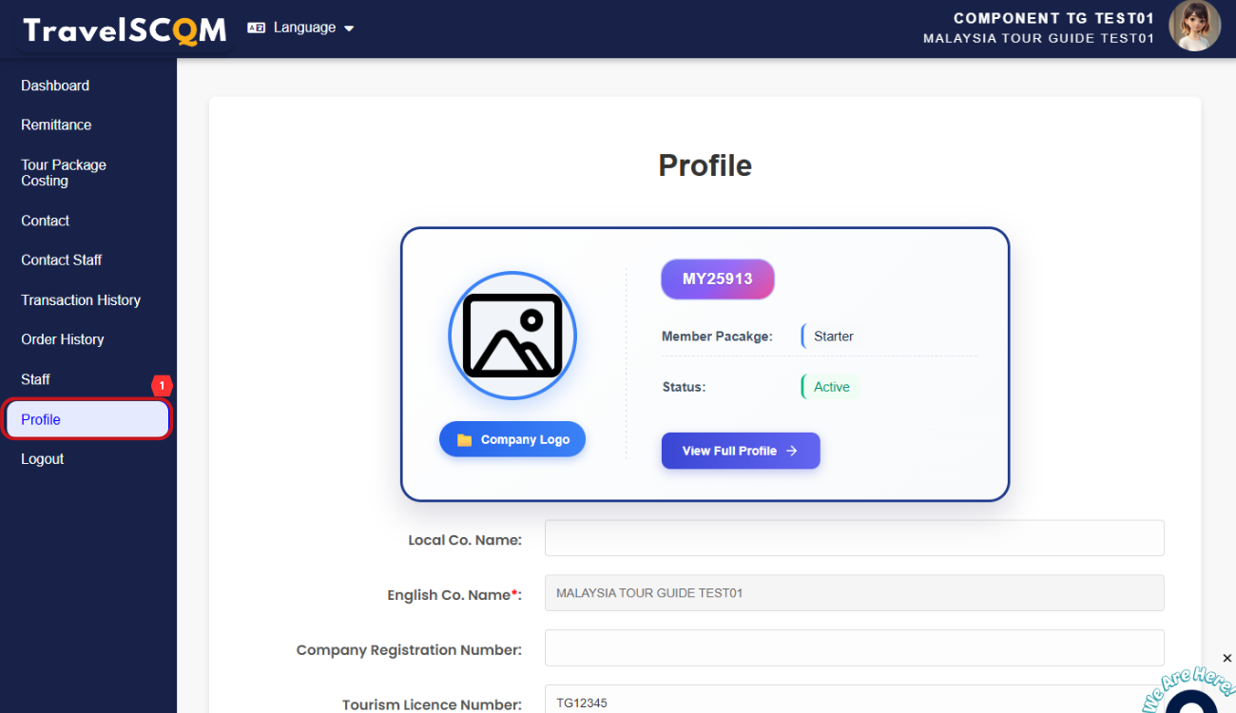Click the Tourism Licence Number field
Screen dimensions: 1236x713
coord(854,701)
